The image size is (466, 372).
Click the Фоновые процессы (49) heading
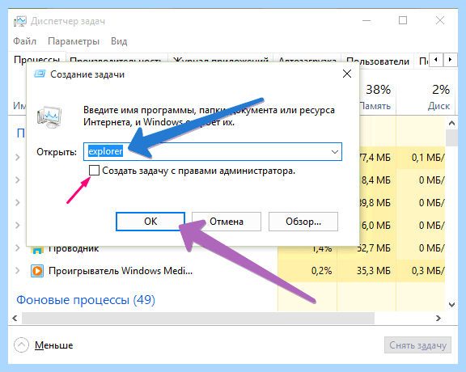click(86, 300)
